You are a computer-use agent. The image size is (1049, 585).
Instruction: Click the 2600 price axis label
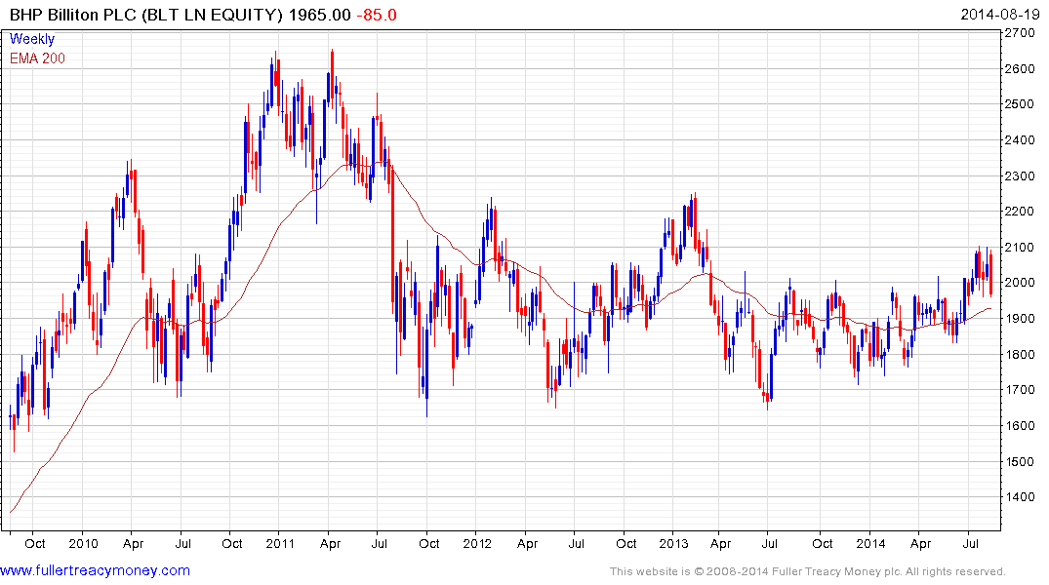tap(1021, 69)
